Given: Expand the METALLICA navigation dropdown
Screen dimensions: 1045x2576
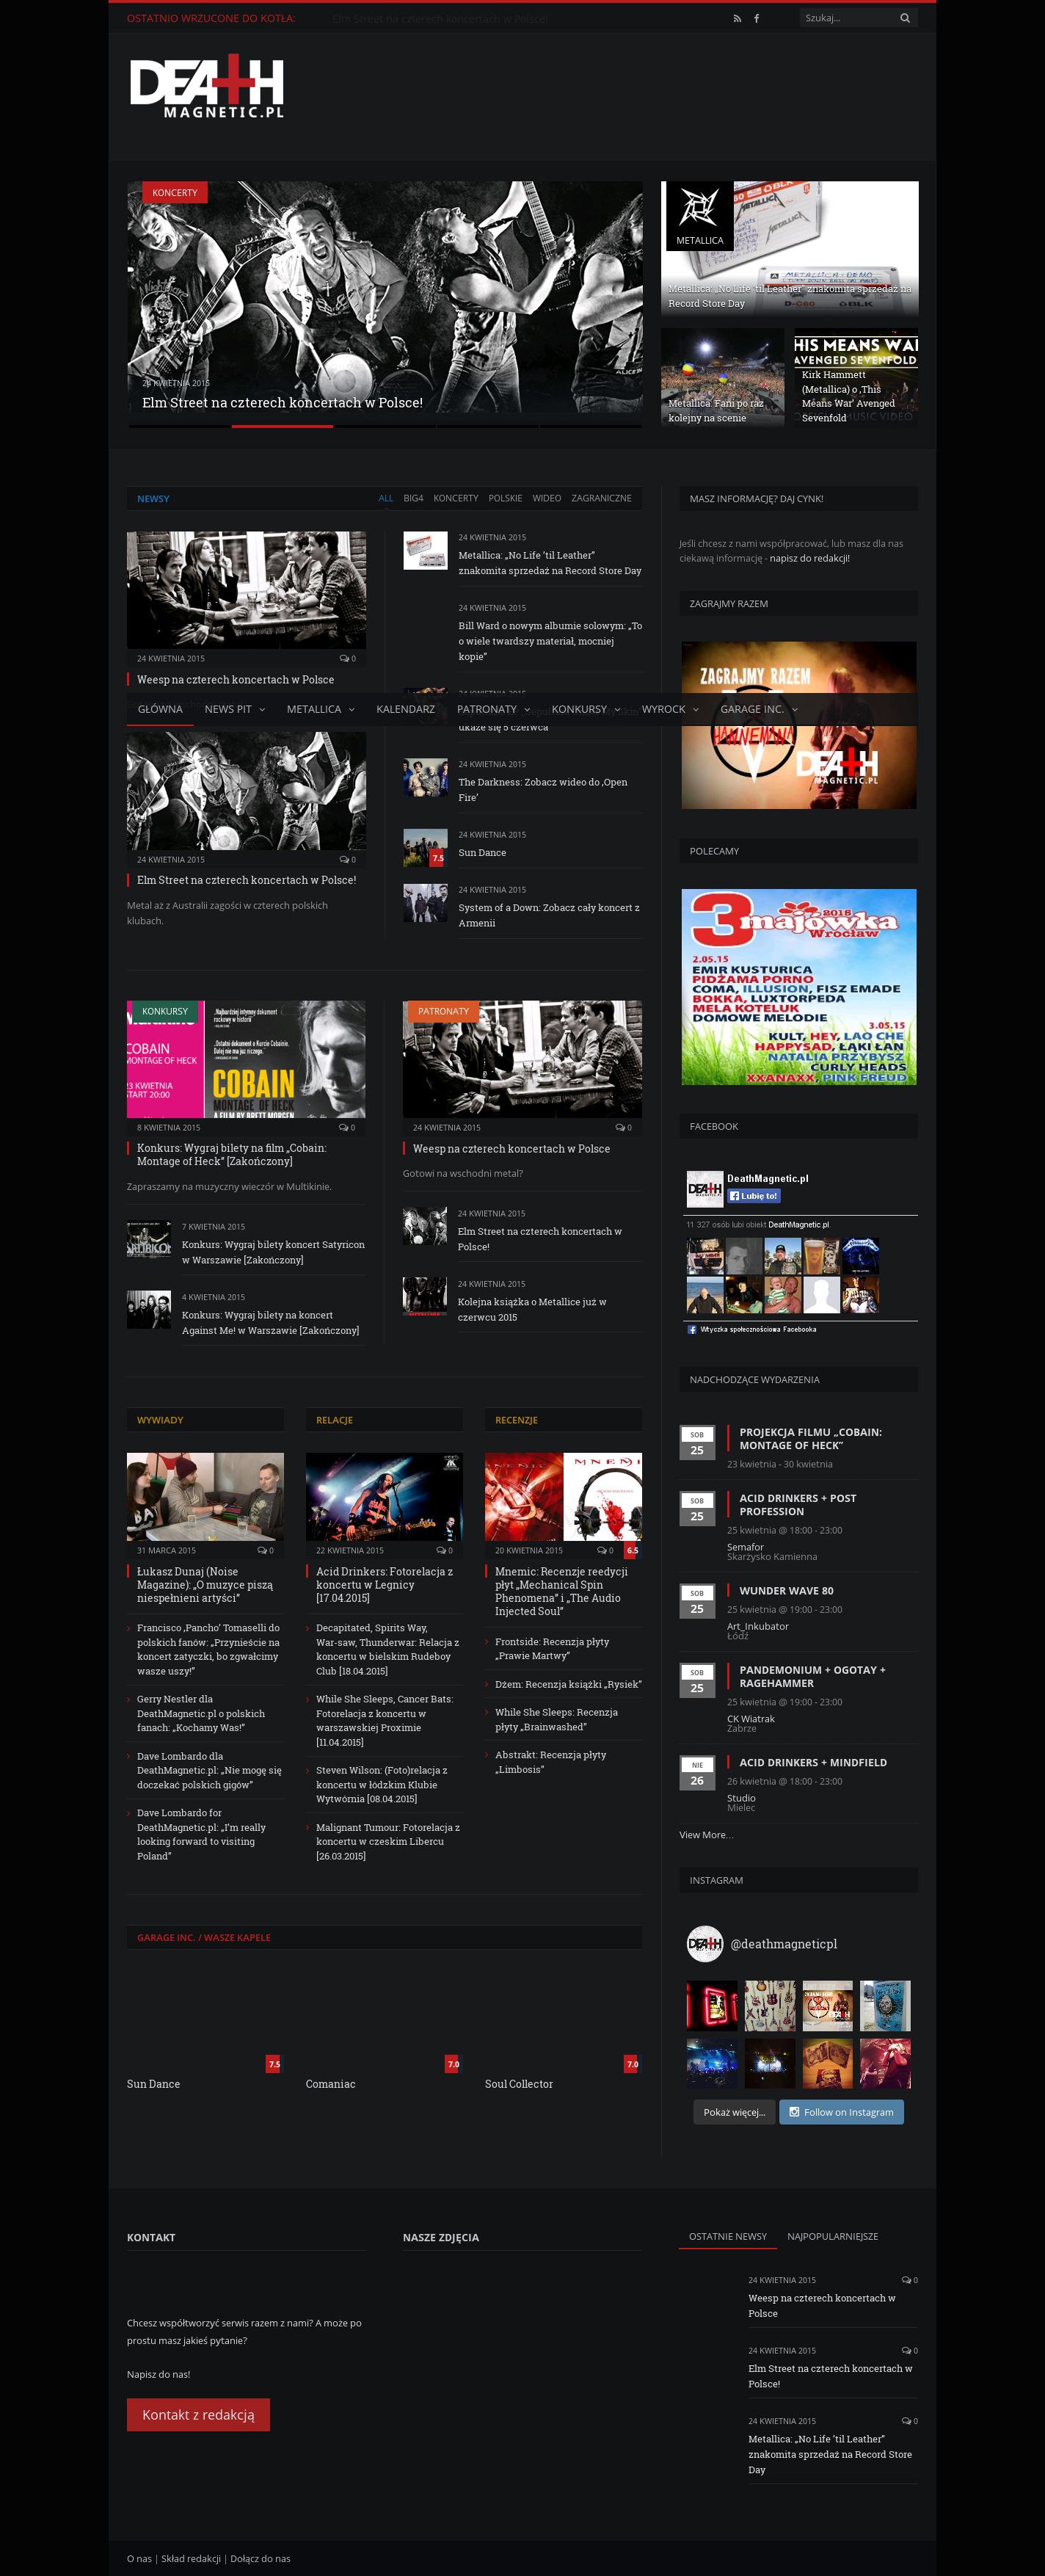Looking at the screenshot, I should [320, 709].
